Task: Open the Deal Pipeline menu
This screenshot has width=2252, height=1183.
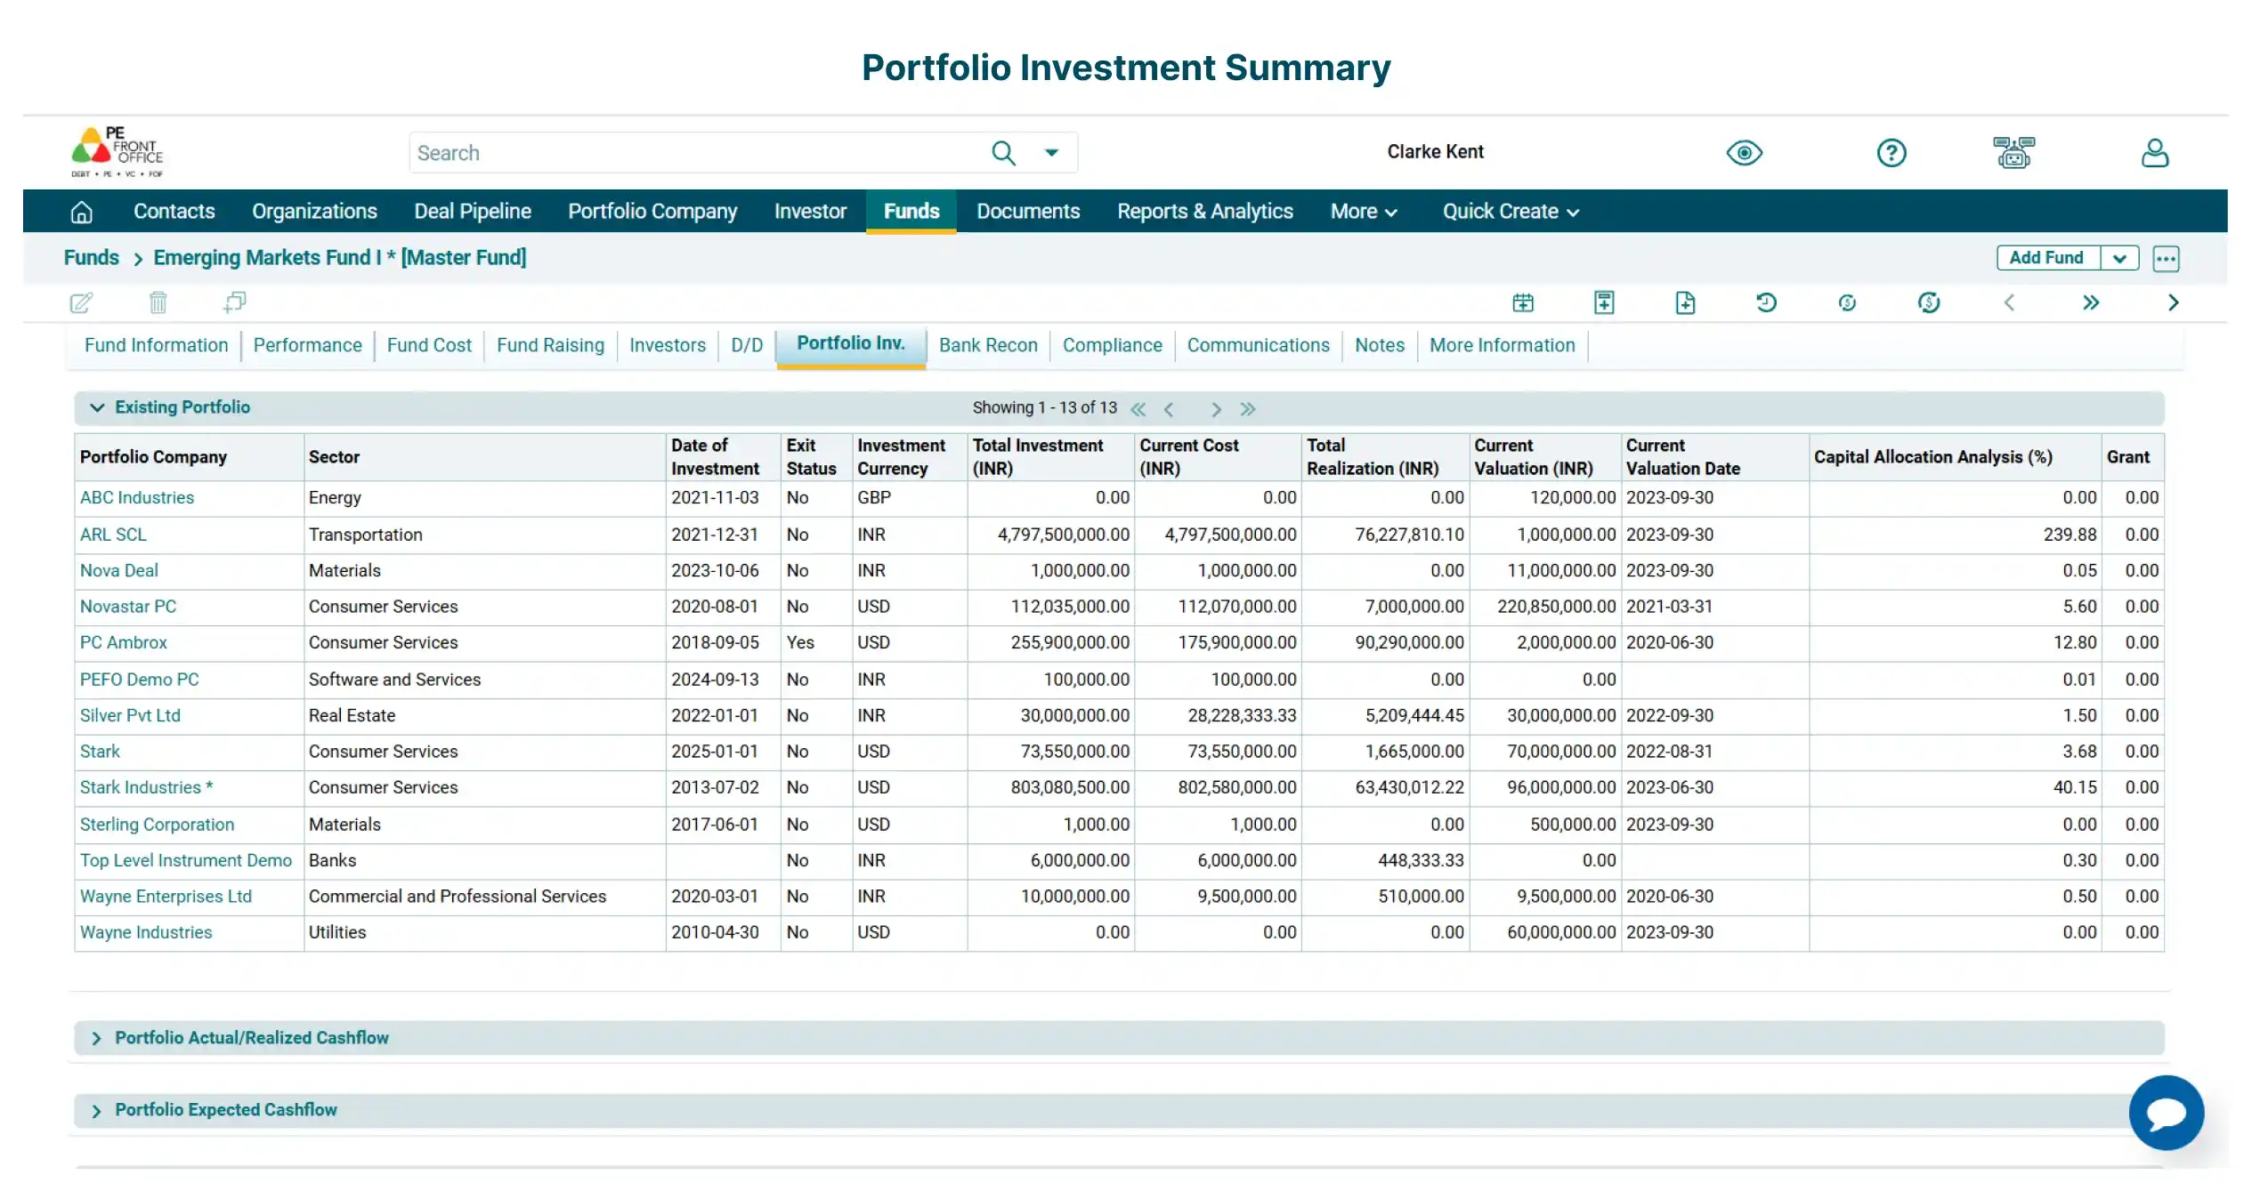Action: point(473,212)
